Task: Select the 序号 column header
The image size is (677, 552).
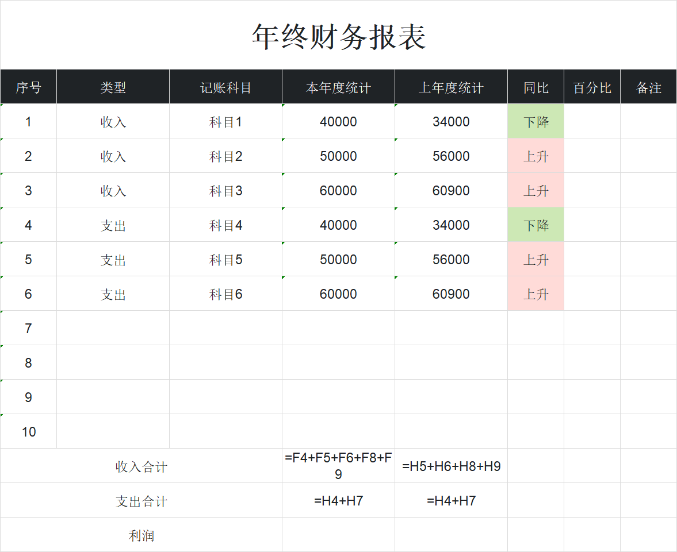Action: [28, 87]
